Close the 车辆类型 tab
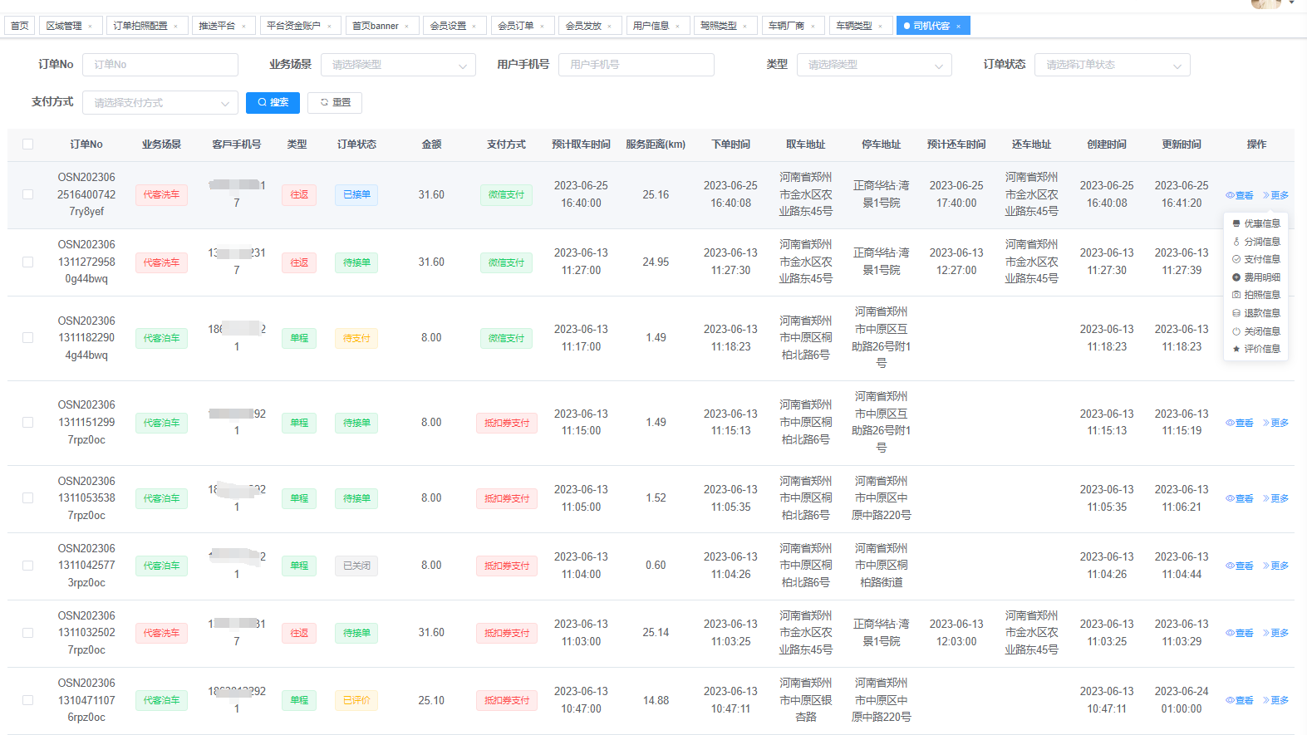Image resolution: width=1307 pixels, height=735 pixels. tap(880, 27)
